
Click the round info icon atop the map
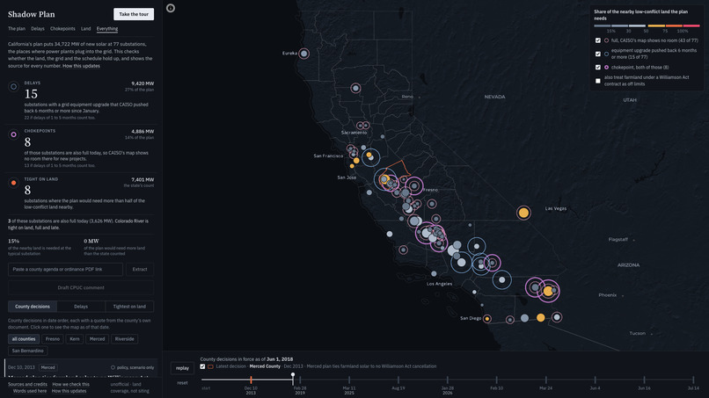tap(171, 8)
